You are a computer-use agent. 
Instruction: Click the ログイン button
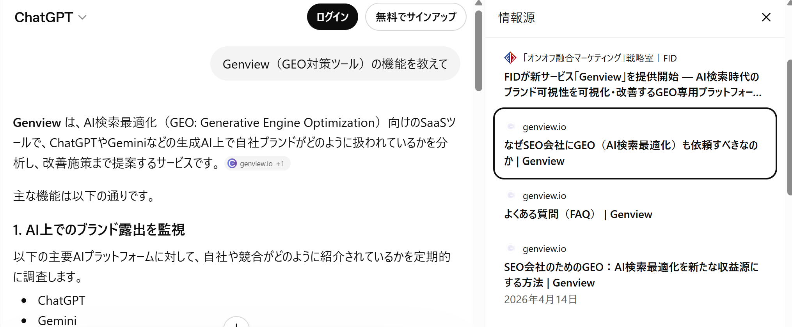coord(332,17)
